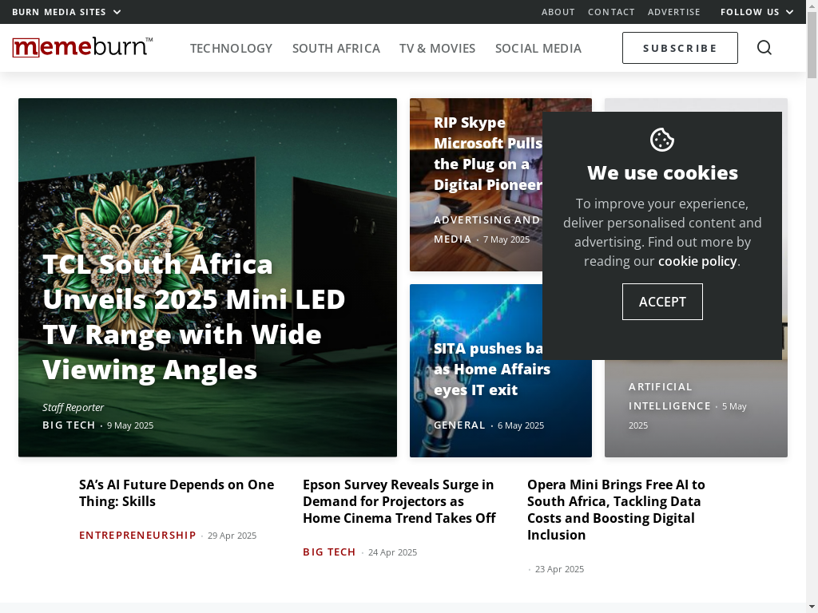Read the Opera Mini free AI article

tap(616, 509)
